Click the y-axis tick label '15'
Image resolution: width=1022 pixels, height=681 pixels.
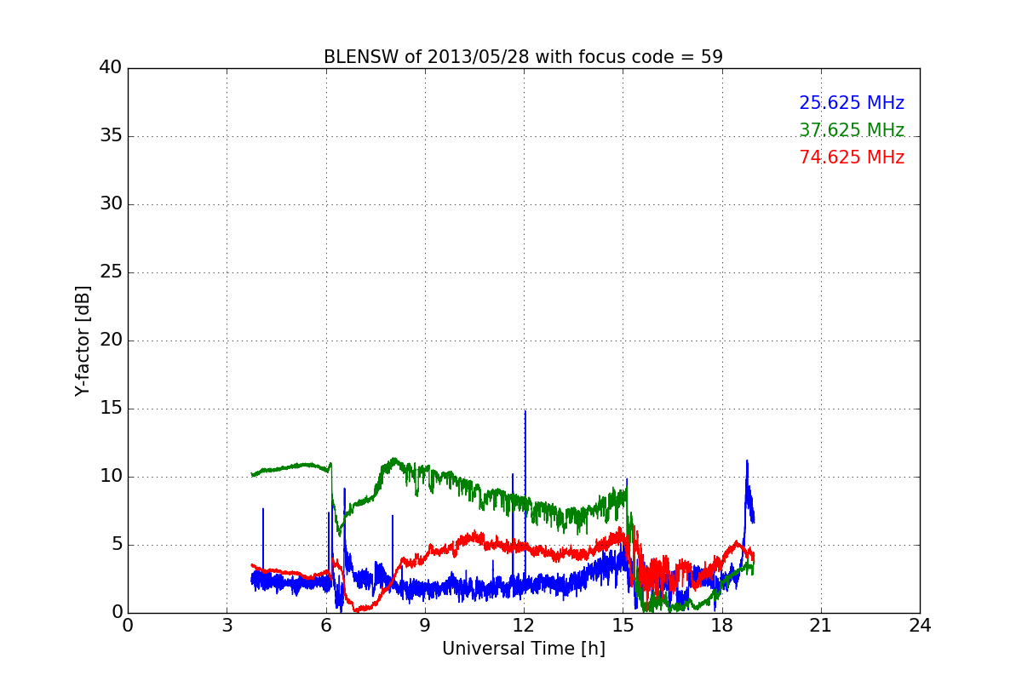coord(111,409)
